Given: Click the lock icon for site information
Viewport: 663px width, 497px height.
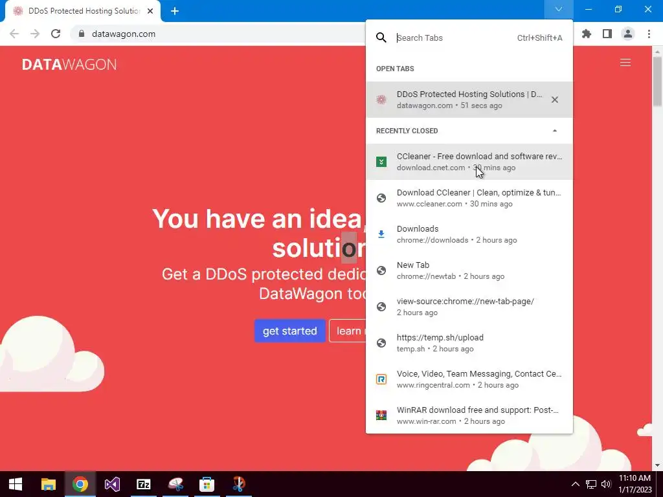Looking at the screenshot, I should click(82, 34).
